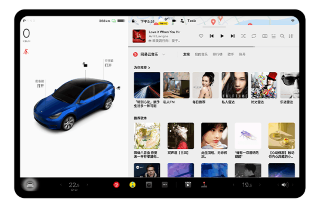Tap the current song album art

[x=139, y=36]
